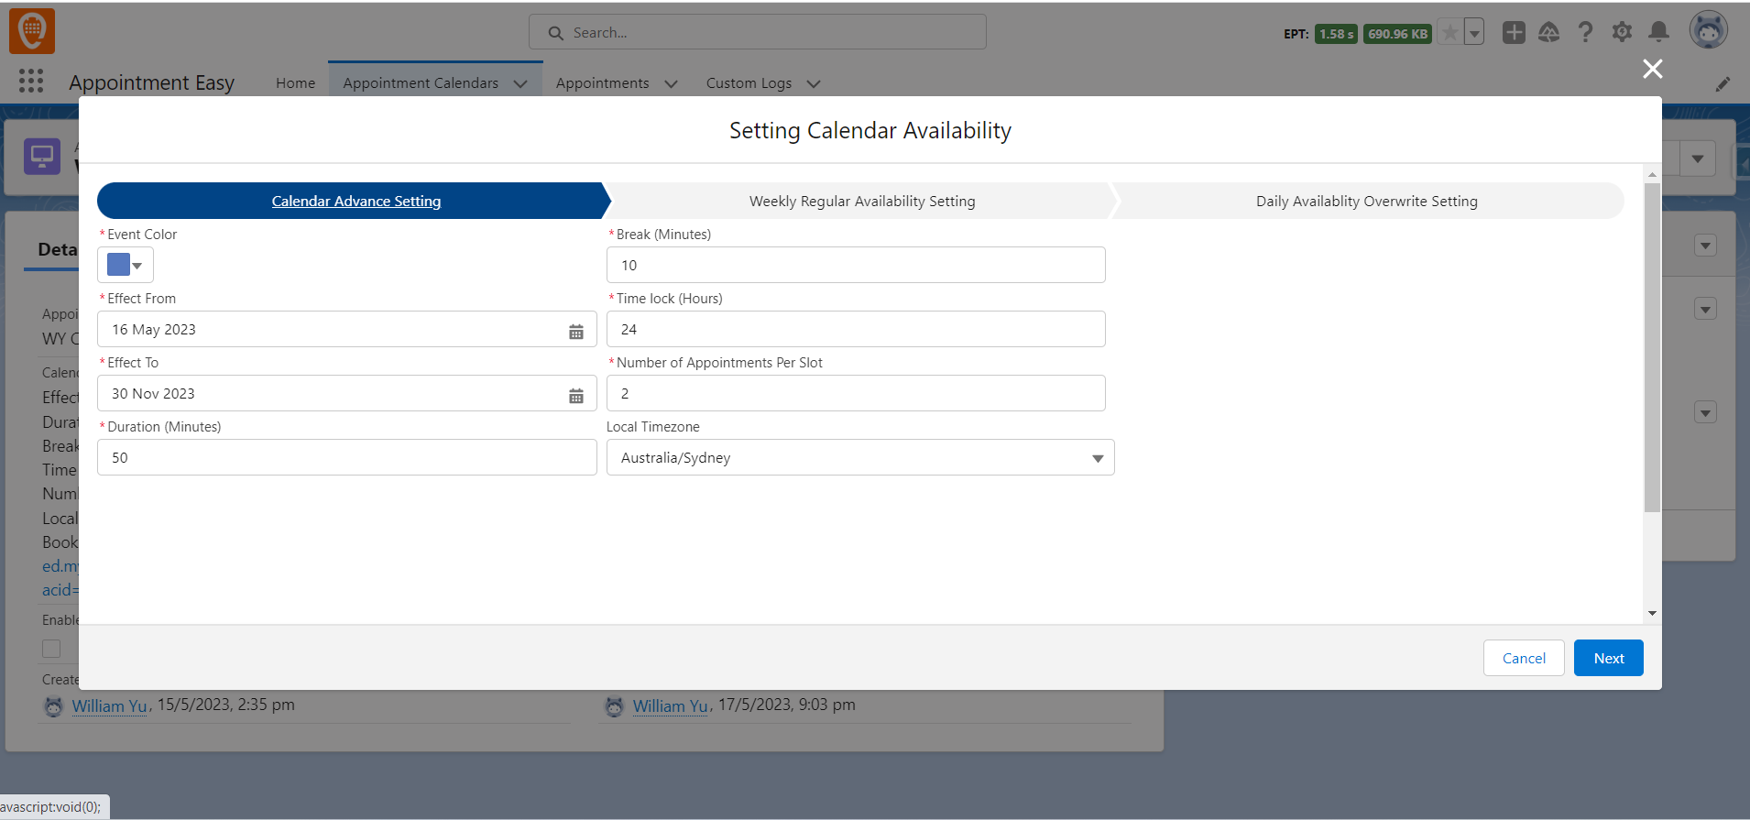Screen dimensions: 1750x820
Task: Click into the Duration (Minutes) field
Action: pyautogui.click(x=346, y=458)
